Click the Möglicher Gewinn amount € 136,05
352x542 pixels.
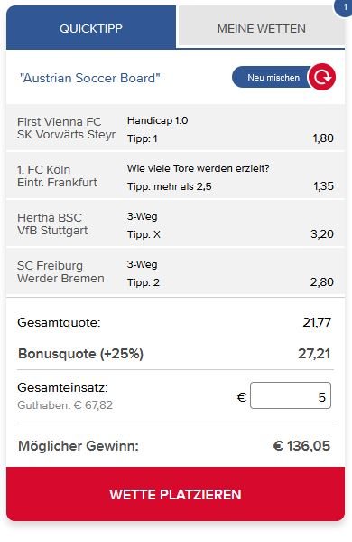301,445
